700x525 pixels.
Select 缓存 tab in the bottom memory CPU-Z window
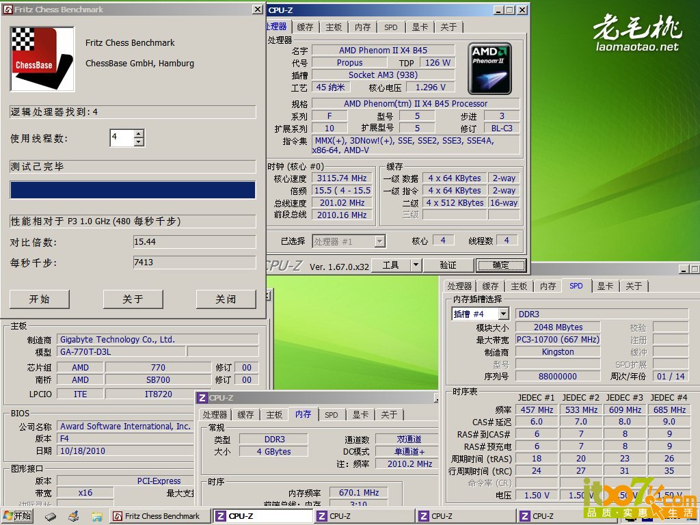click(245, 415)
